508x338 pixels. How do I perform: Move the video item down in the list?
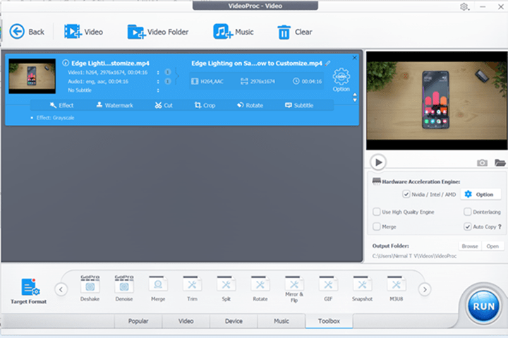[355, 100]
